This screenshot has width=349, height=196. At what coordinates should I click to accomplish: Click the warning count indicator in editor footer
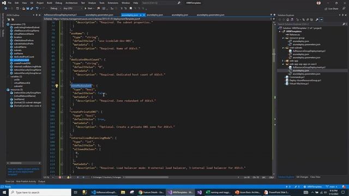[x=69, y=177]
